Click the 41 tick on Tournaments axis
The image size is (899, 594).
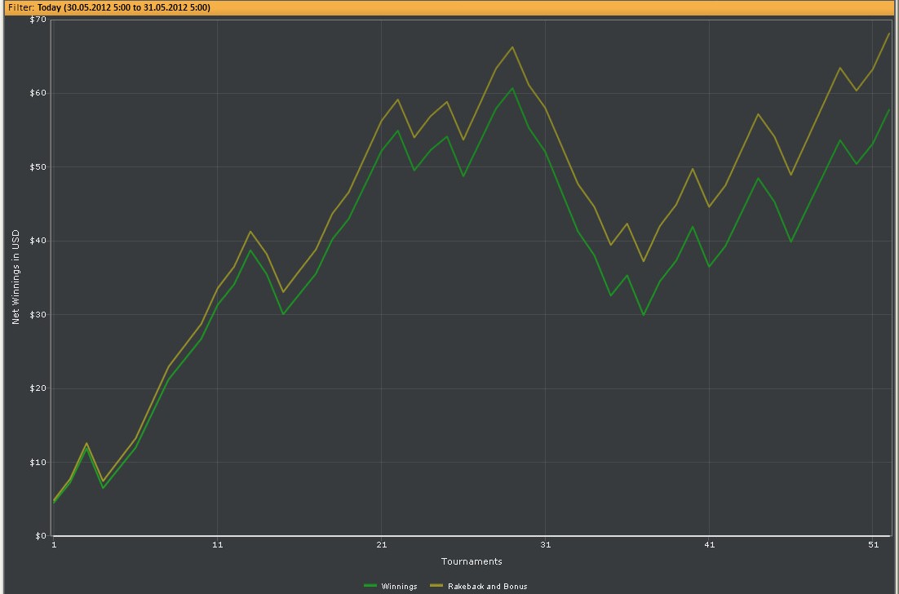point(709,545)
